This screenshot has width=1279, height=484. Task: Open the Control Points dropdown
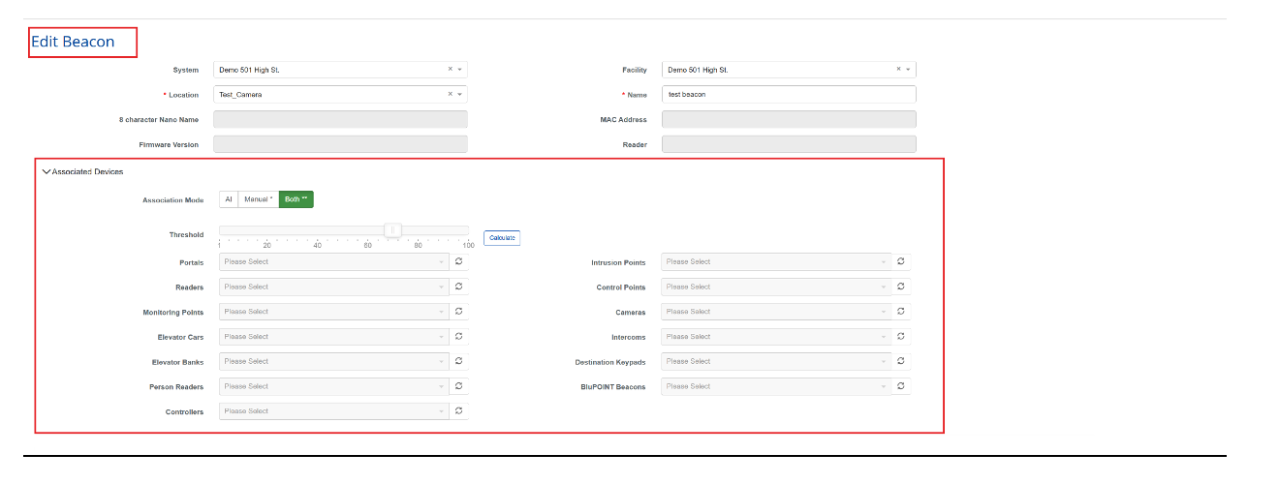pyautogui.click(x=776, y=287)
